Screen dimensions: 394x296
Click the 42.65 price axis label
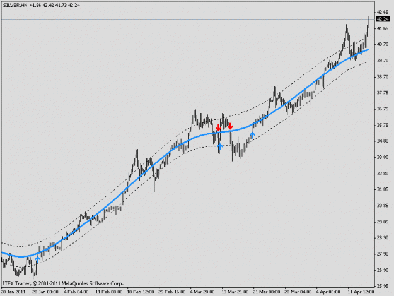[x=383, y=12]
